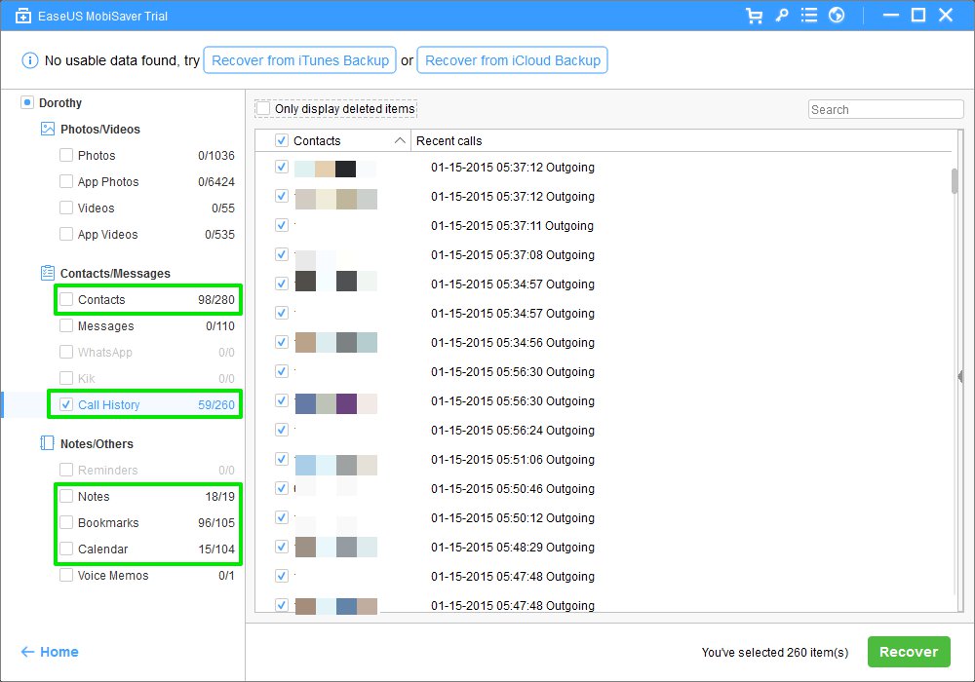975x682 pixels.
Task: Click the shopping cart purchase icon
Action: click(754, 16)
